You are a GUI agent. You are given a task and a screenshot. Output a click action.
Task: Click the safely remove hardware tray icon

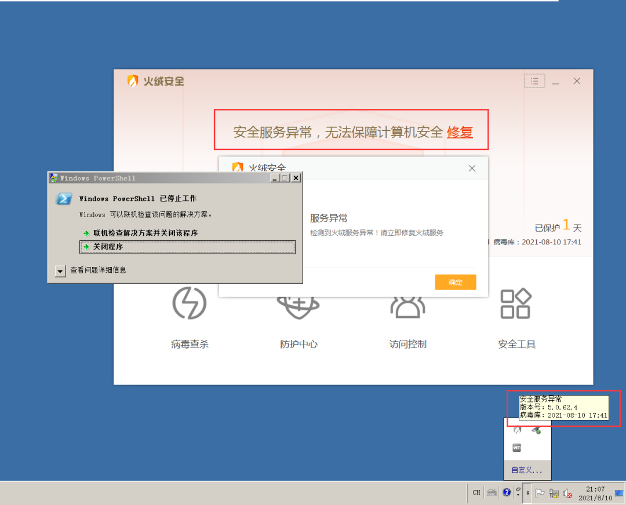coord(536,430)
